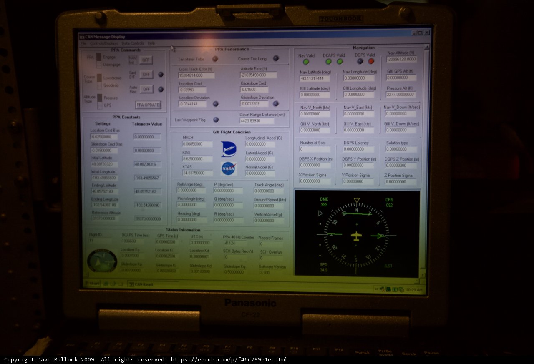Click the Last Waypoint Flag LED

[216, 120]
